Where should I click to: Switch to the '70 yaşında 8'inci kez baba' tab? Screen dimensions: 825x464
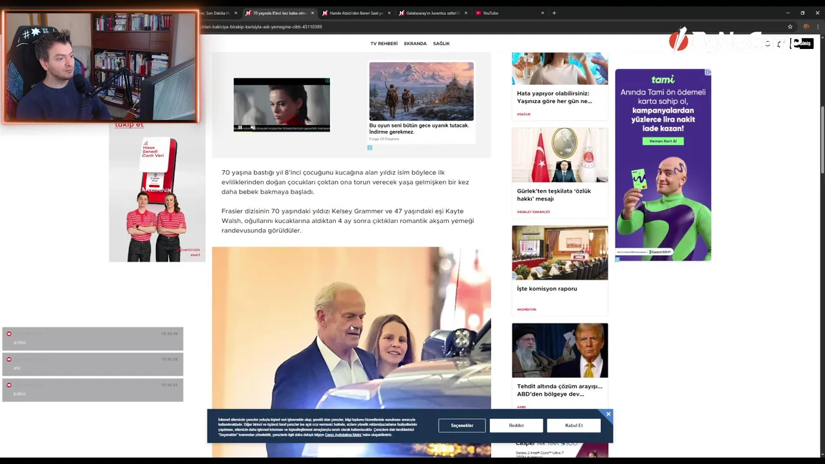pyautogui.click(x=278, y=13)
